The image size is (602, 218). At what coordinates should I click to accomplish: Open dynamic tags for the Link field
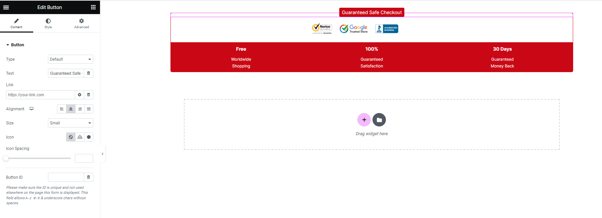pyautogui.click(x=89, y=95)
